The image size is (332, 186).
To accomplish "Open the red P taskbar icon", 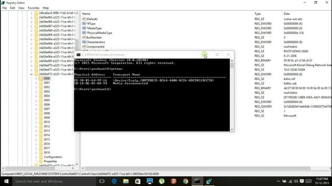I will [173, 181].
